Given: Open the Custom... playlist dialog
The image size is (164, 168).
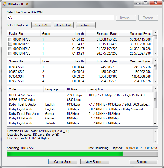Looking at the screenshot, I should (x=86, y=25).
